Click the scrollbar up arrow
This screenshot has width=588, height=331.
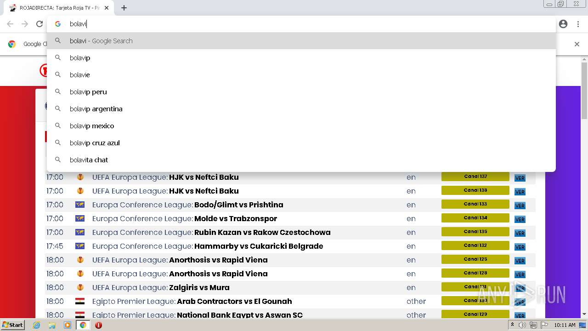click(x=584, y=59)
